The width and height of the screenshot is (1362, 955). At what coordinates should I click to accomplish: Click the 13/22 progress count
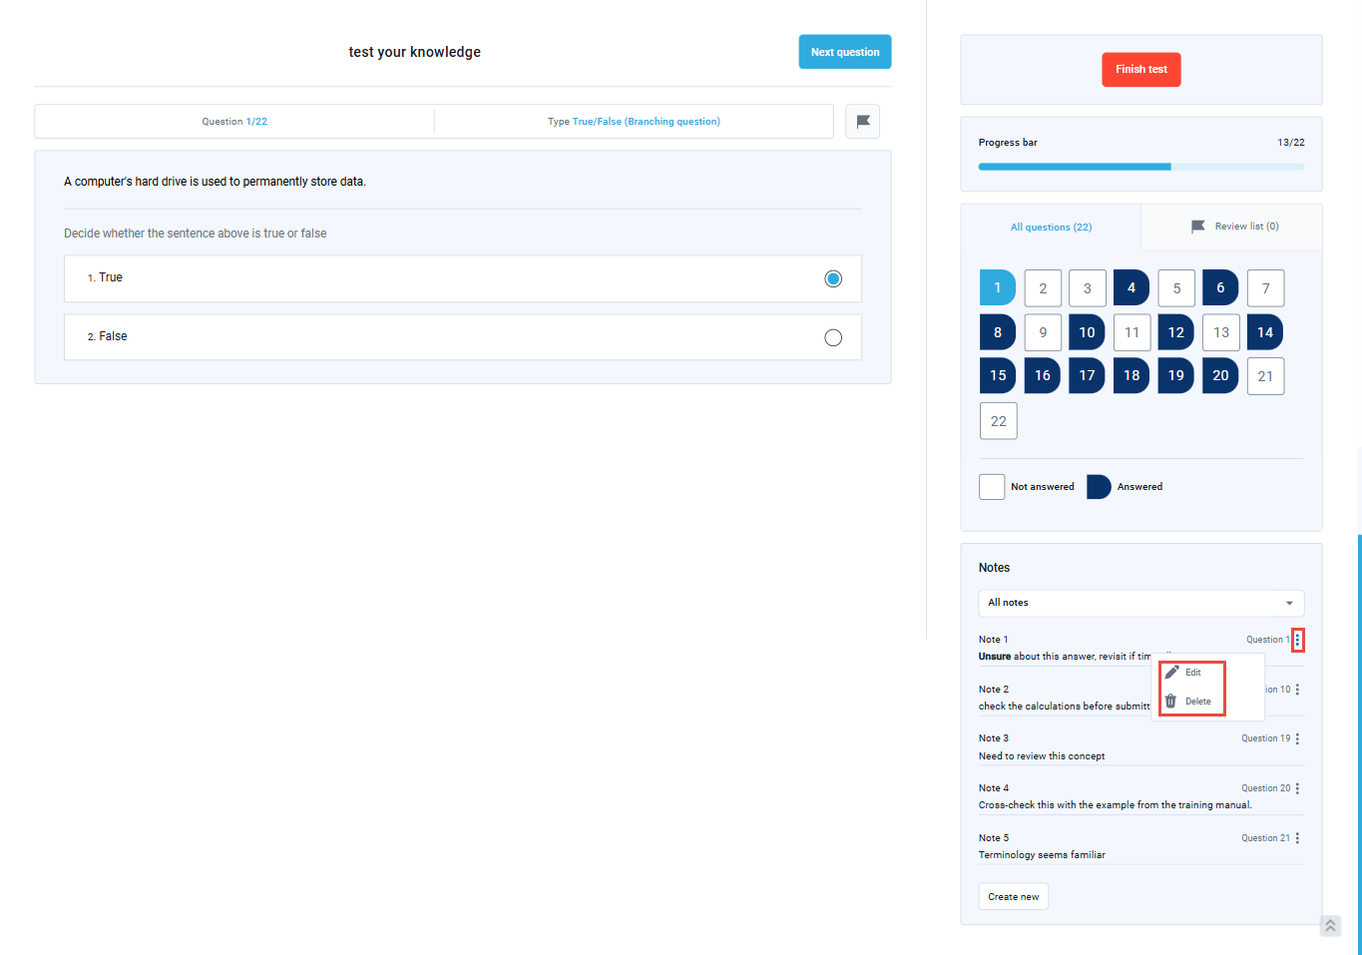pos(1290,143)
